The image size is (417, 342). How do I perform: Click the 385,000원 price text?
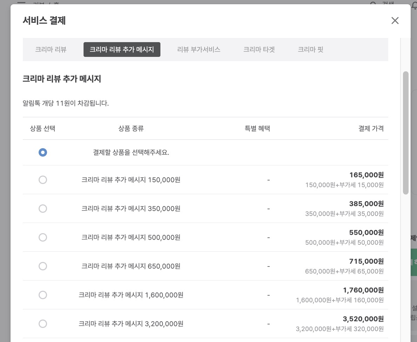[x=366, y=204]
